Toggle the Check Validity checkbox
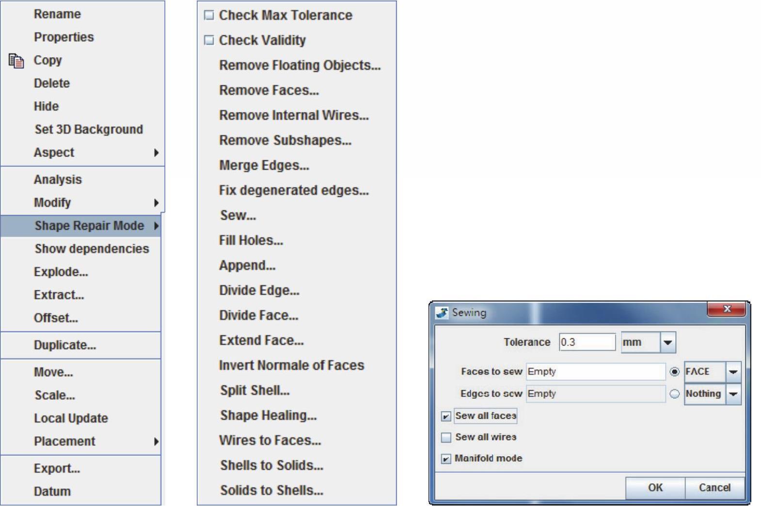This screenshot has width=761, height=506. coord(209,40)
